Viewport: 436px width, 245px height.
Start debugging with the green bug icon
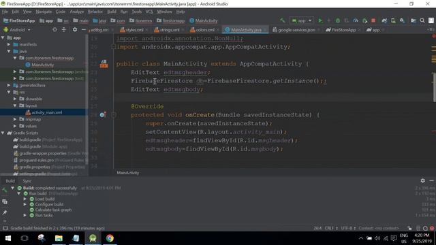(338, 20)
